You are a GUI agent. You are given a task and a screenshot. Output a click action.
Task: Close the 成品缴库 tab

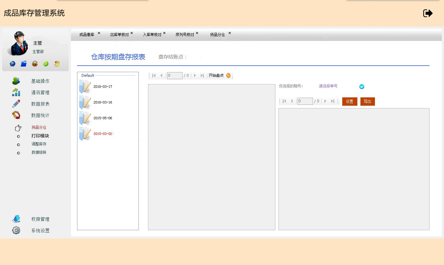click(x=99, y=33)
